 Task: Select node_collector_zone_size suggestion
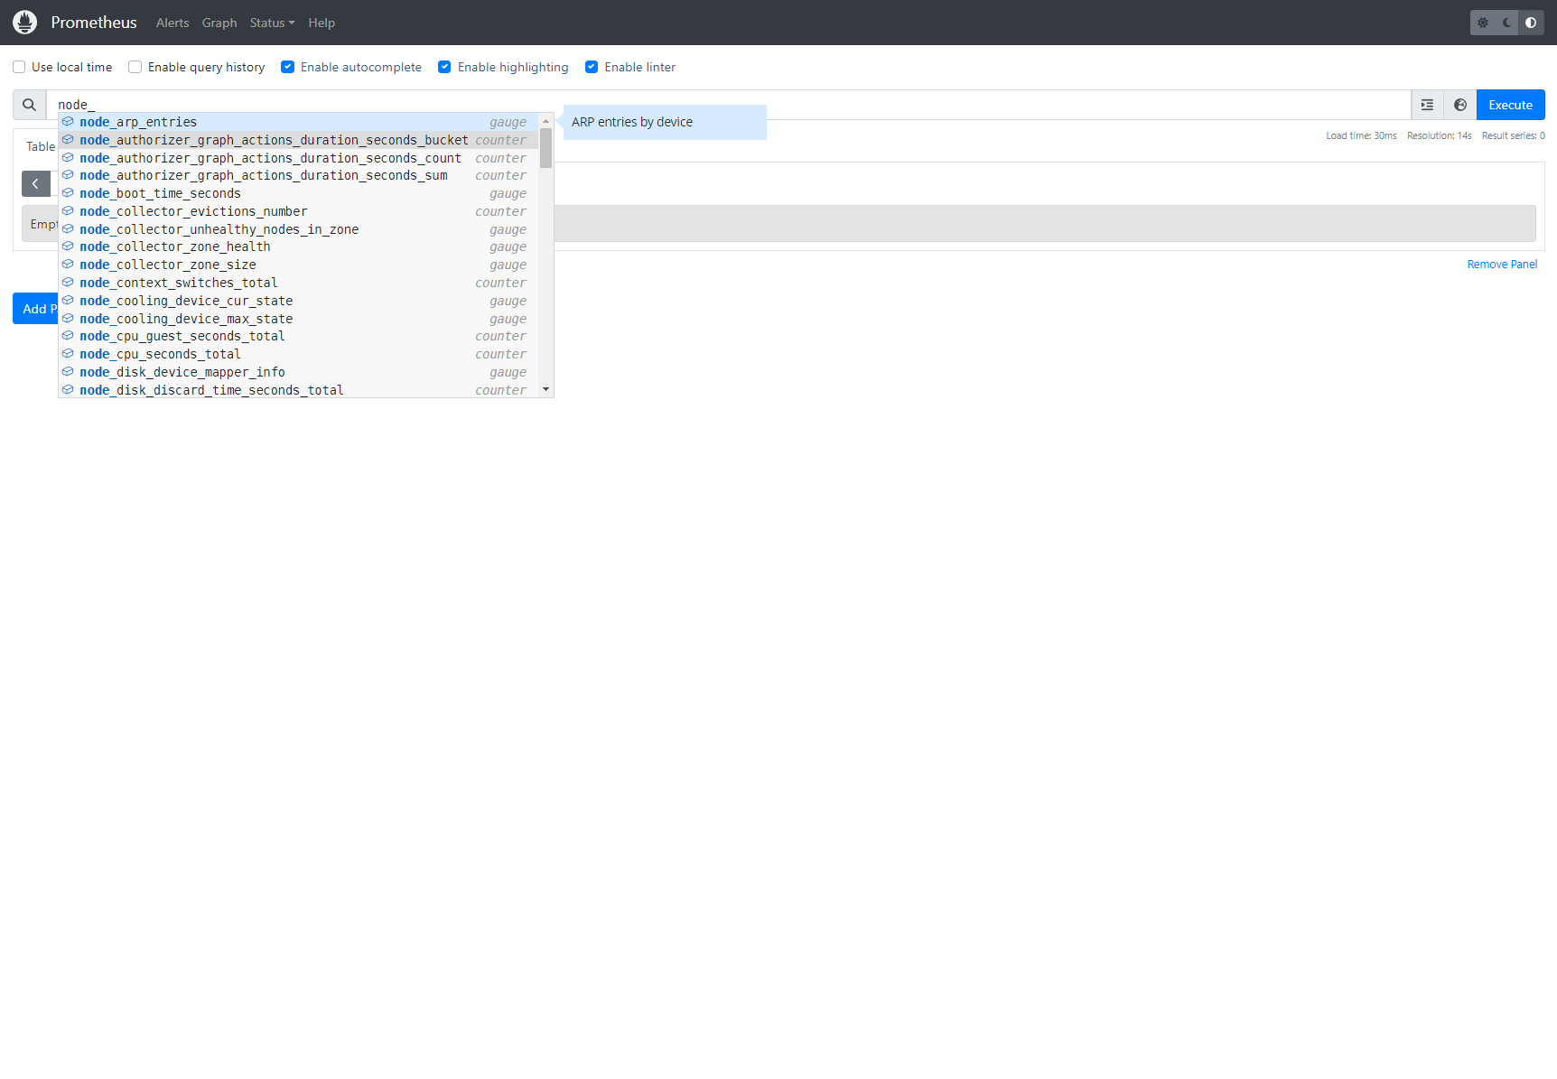pyautogui.click(x=298, y=265)
